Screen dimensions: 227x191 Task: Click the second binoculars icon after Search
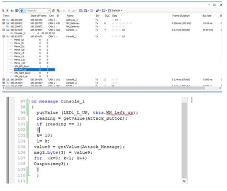tap(58, 11)
